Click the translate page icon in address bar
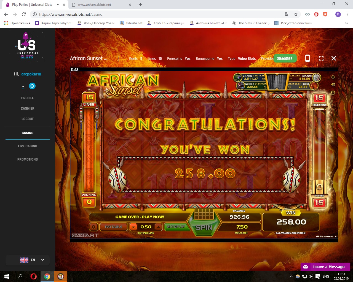The image size is (353, 282). coord(287,14)
